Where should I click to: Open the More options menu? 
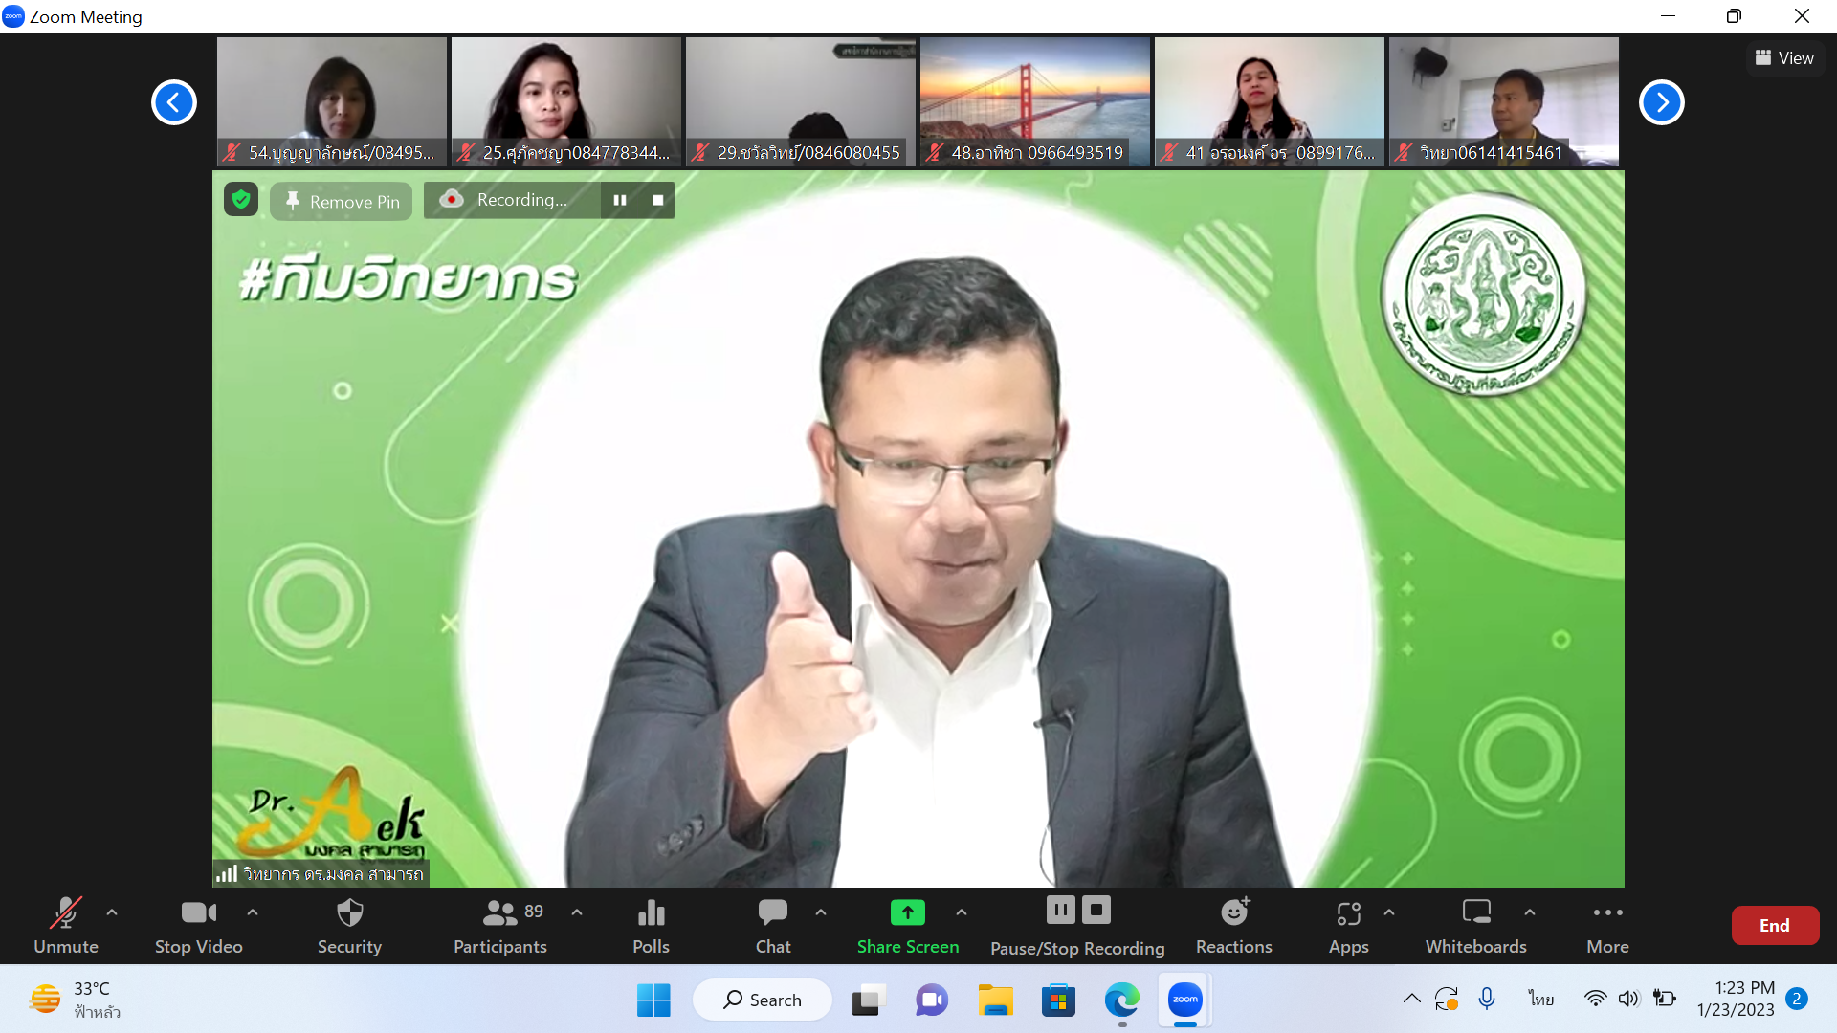click(x=1607, y=925)
